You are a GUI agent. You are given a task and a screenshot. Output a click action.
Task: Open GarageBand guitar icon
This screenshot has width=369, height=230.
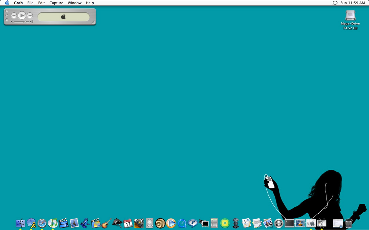[106, 223]
